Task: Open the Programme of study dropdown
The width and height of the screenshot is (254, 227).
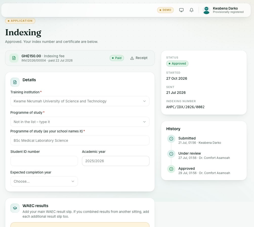Action: coord(80,122)
